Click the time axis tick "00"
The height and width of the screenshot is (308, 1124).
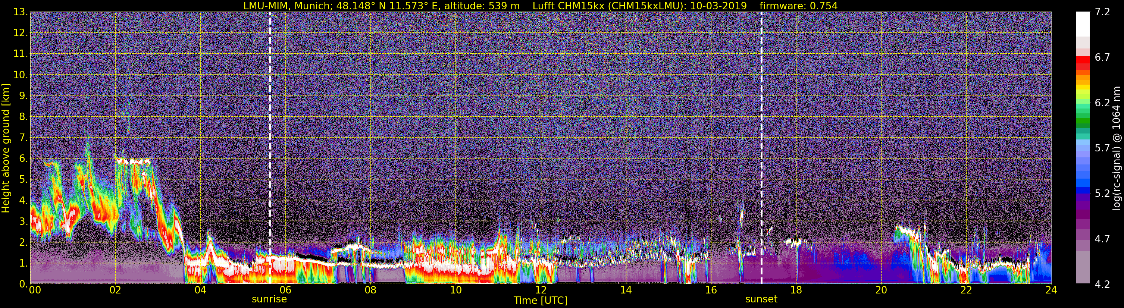[x=35, y=290]
